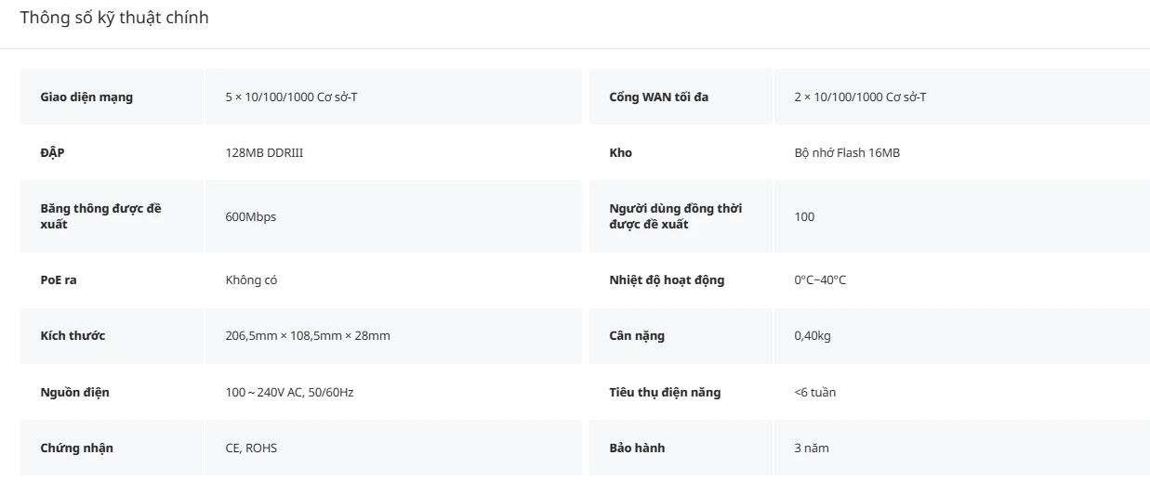Click the value '<6 tuần'
1150x481 pixels.
pos(815,392)
